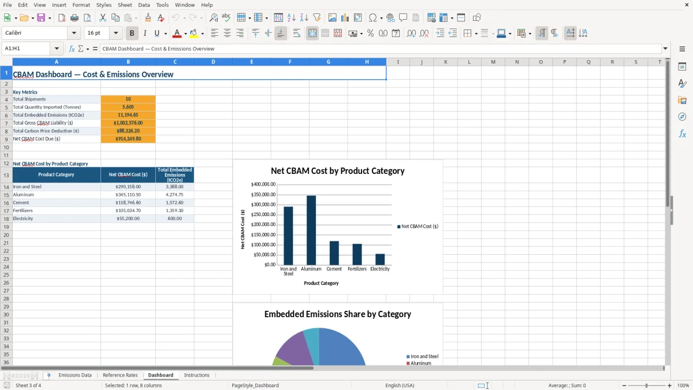Format cells as percent with the % icon
Screen dimensions: 693x390
coord(370,34)
